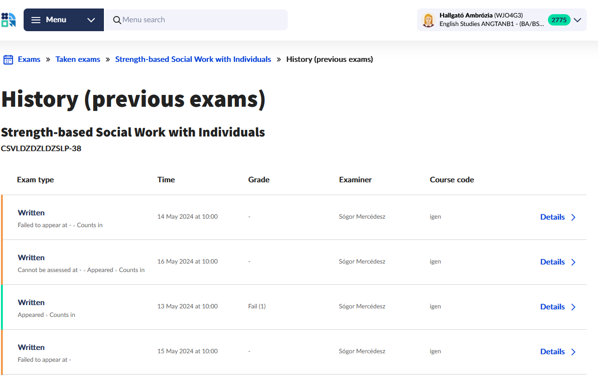The image size is (598, 375).
Task: Go to Exams in breadcrumb
Action: (29, 60)
